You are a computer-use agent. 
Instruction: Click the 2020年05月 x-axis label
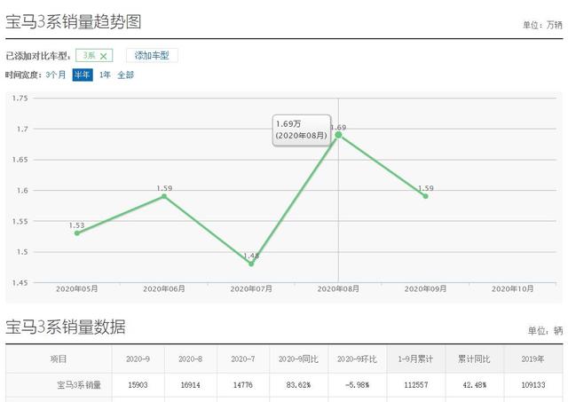tap(77, 289)
